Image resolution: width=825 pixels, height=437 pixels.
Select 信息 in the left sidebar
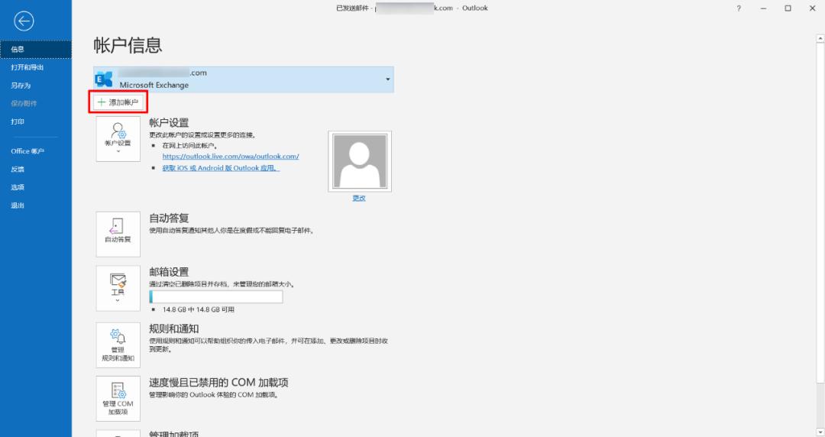click(x=36, y=50)
